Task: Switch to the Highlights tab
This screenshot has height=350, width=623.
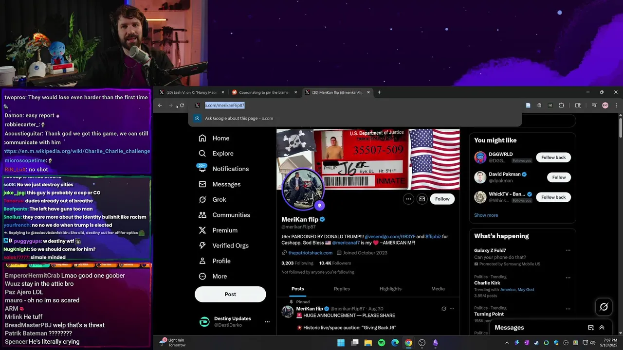Action: 390,289
